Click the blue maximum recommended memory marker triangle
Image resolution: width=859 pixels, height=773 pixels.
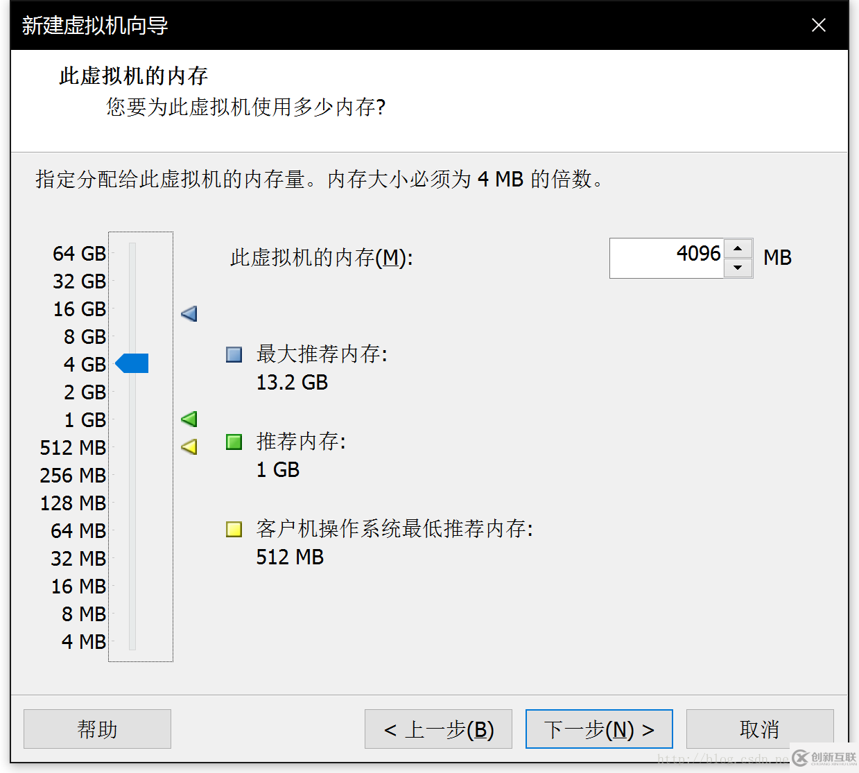(x=188, y=313)
